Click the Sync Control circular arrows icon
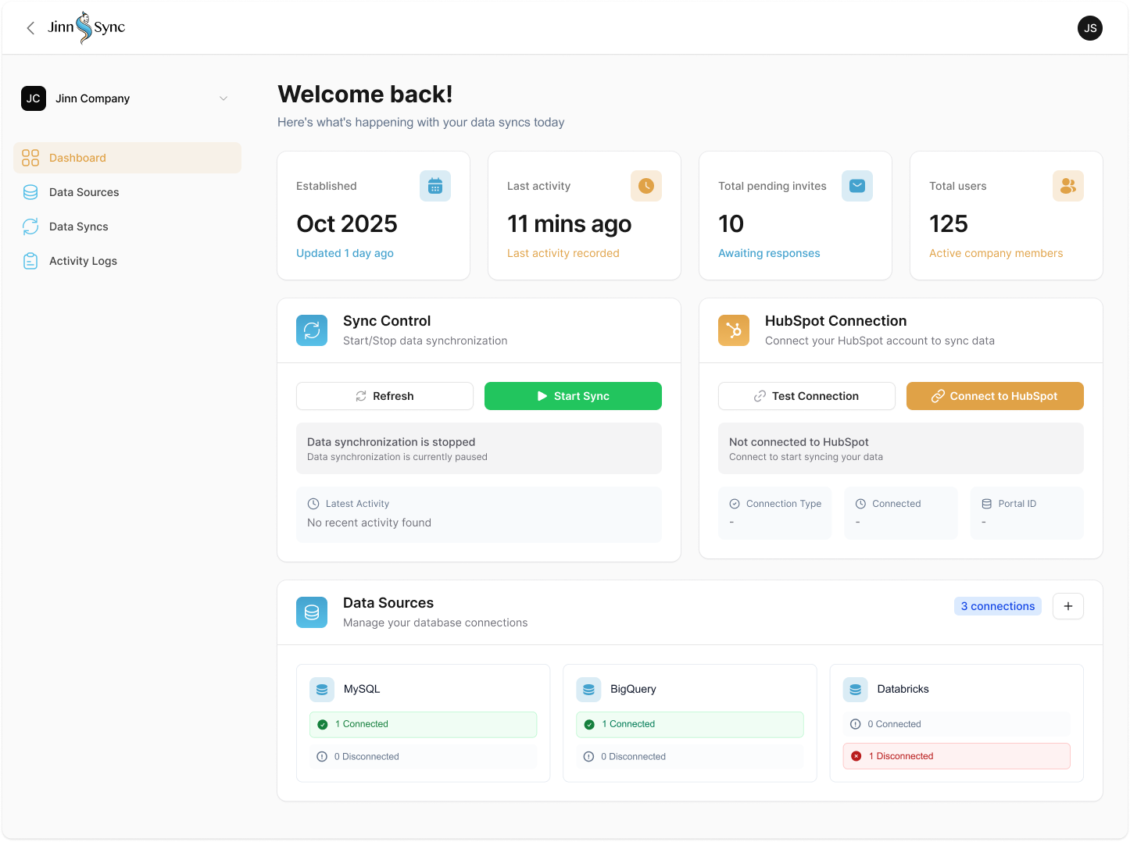This screenshot has height=842, width=1130. click(x=312, y=330)
